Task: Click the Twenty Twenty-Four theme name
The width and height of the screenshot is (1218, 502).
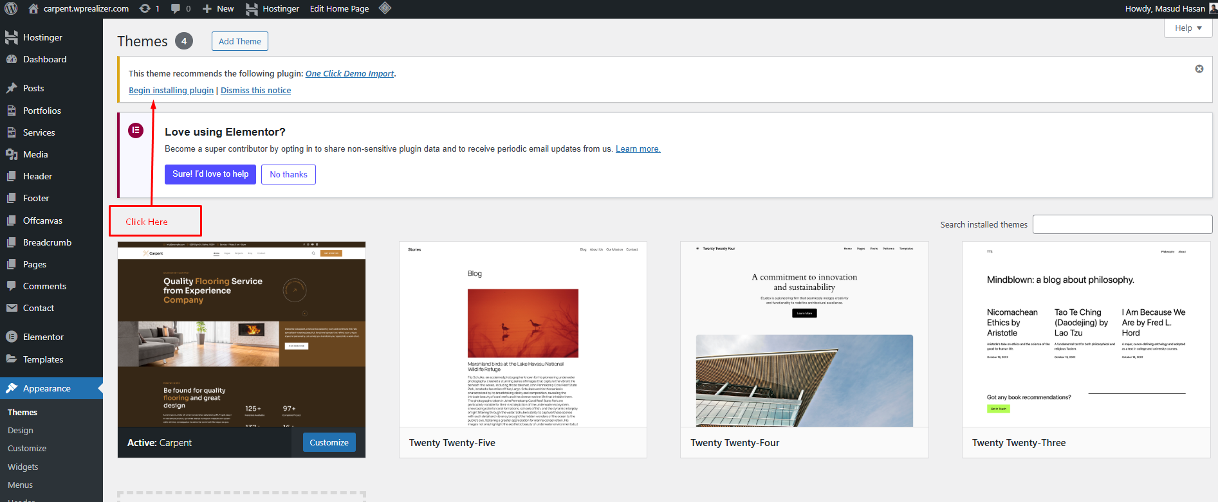Action: coord(735,443)
